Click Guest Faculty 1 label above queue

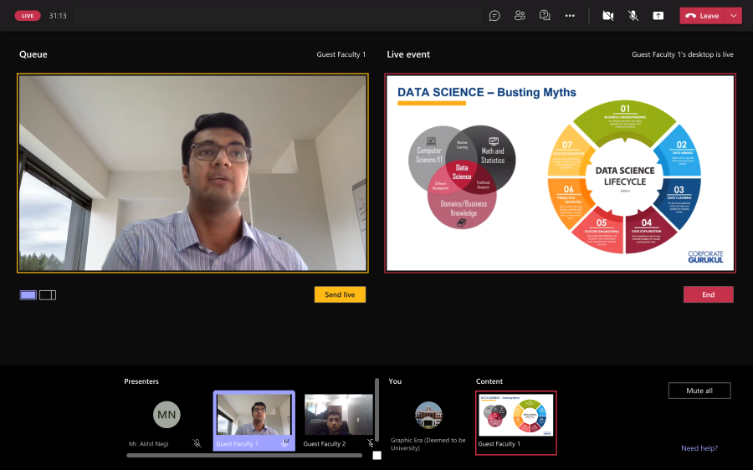(x=341, y=54)
